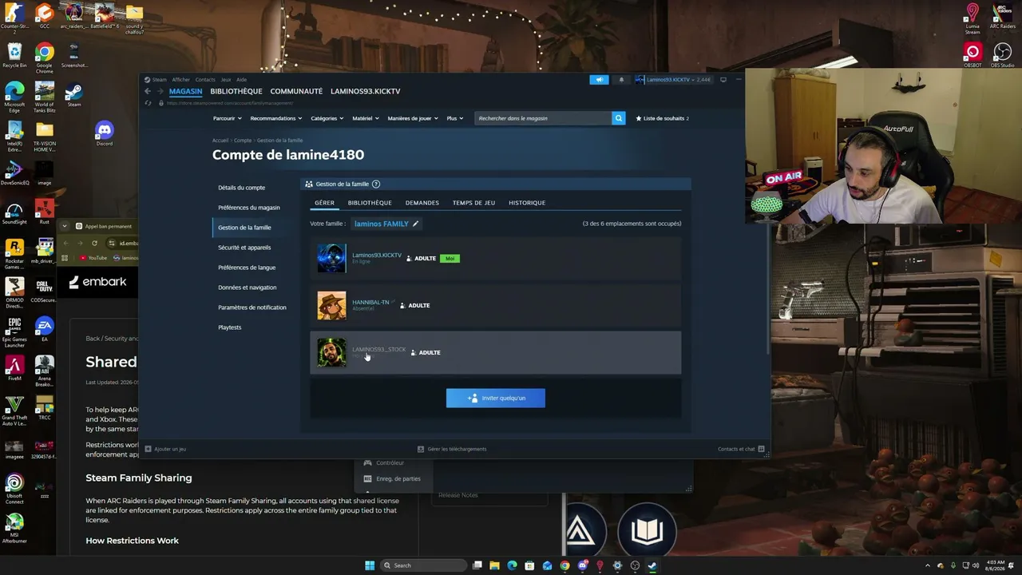The height and width of the screenshot is (575, 1022).
Task: Open Gérer les téléchargements
Action: point(452,449)
